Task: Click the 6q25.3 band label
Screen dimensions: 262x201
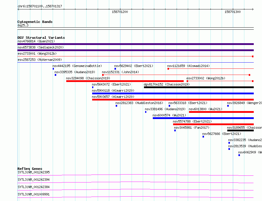Action: (23, 25)
